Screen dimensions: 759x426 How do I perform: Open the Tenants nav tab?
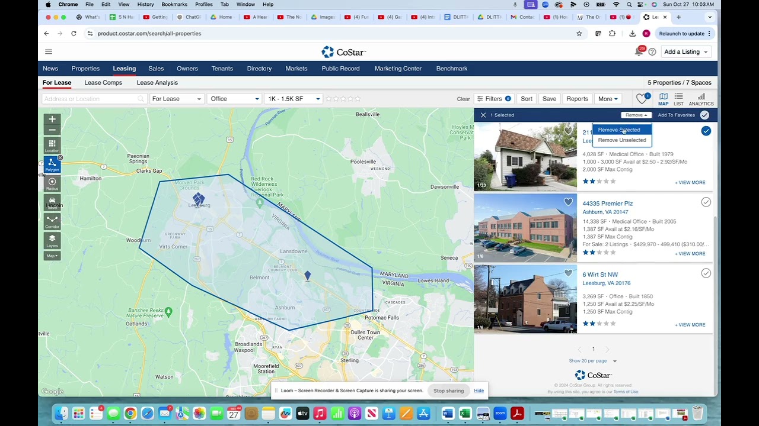click(x=222, y=69)
